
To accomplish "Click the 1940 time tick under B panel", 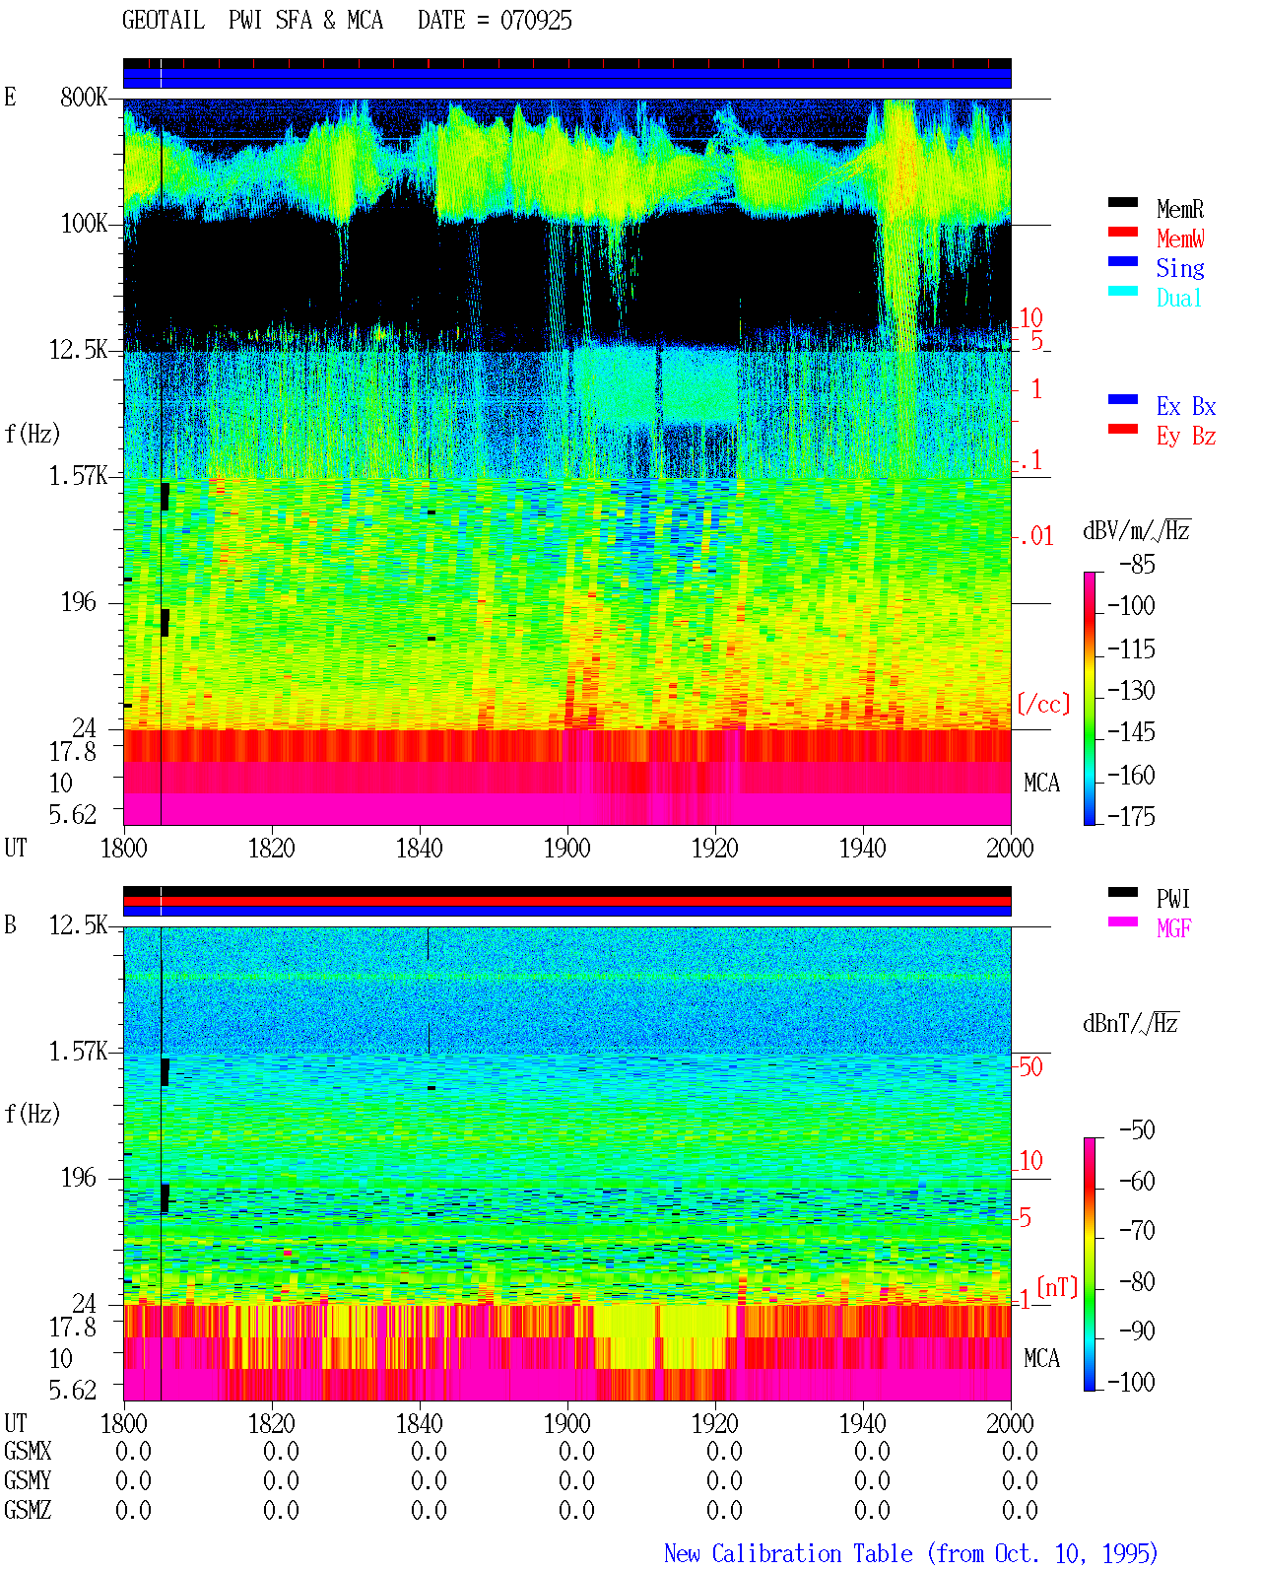I will (x=862, y=1423).
